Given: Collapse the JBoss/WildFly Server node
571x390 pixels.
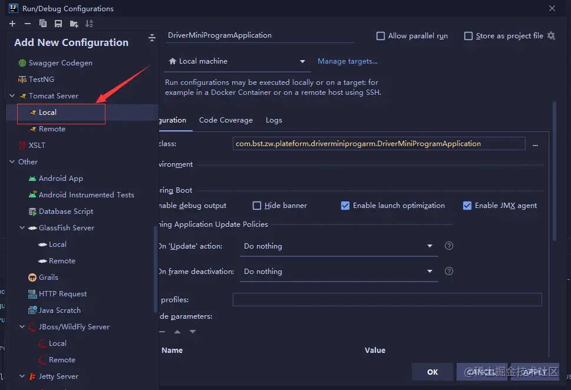Looking at the screenshot, I should [22, 326].
